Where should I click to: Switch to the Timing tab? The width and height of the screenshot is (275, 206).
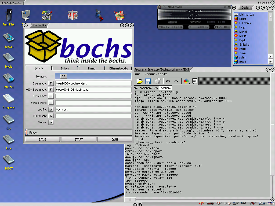(92, 68)
